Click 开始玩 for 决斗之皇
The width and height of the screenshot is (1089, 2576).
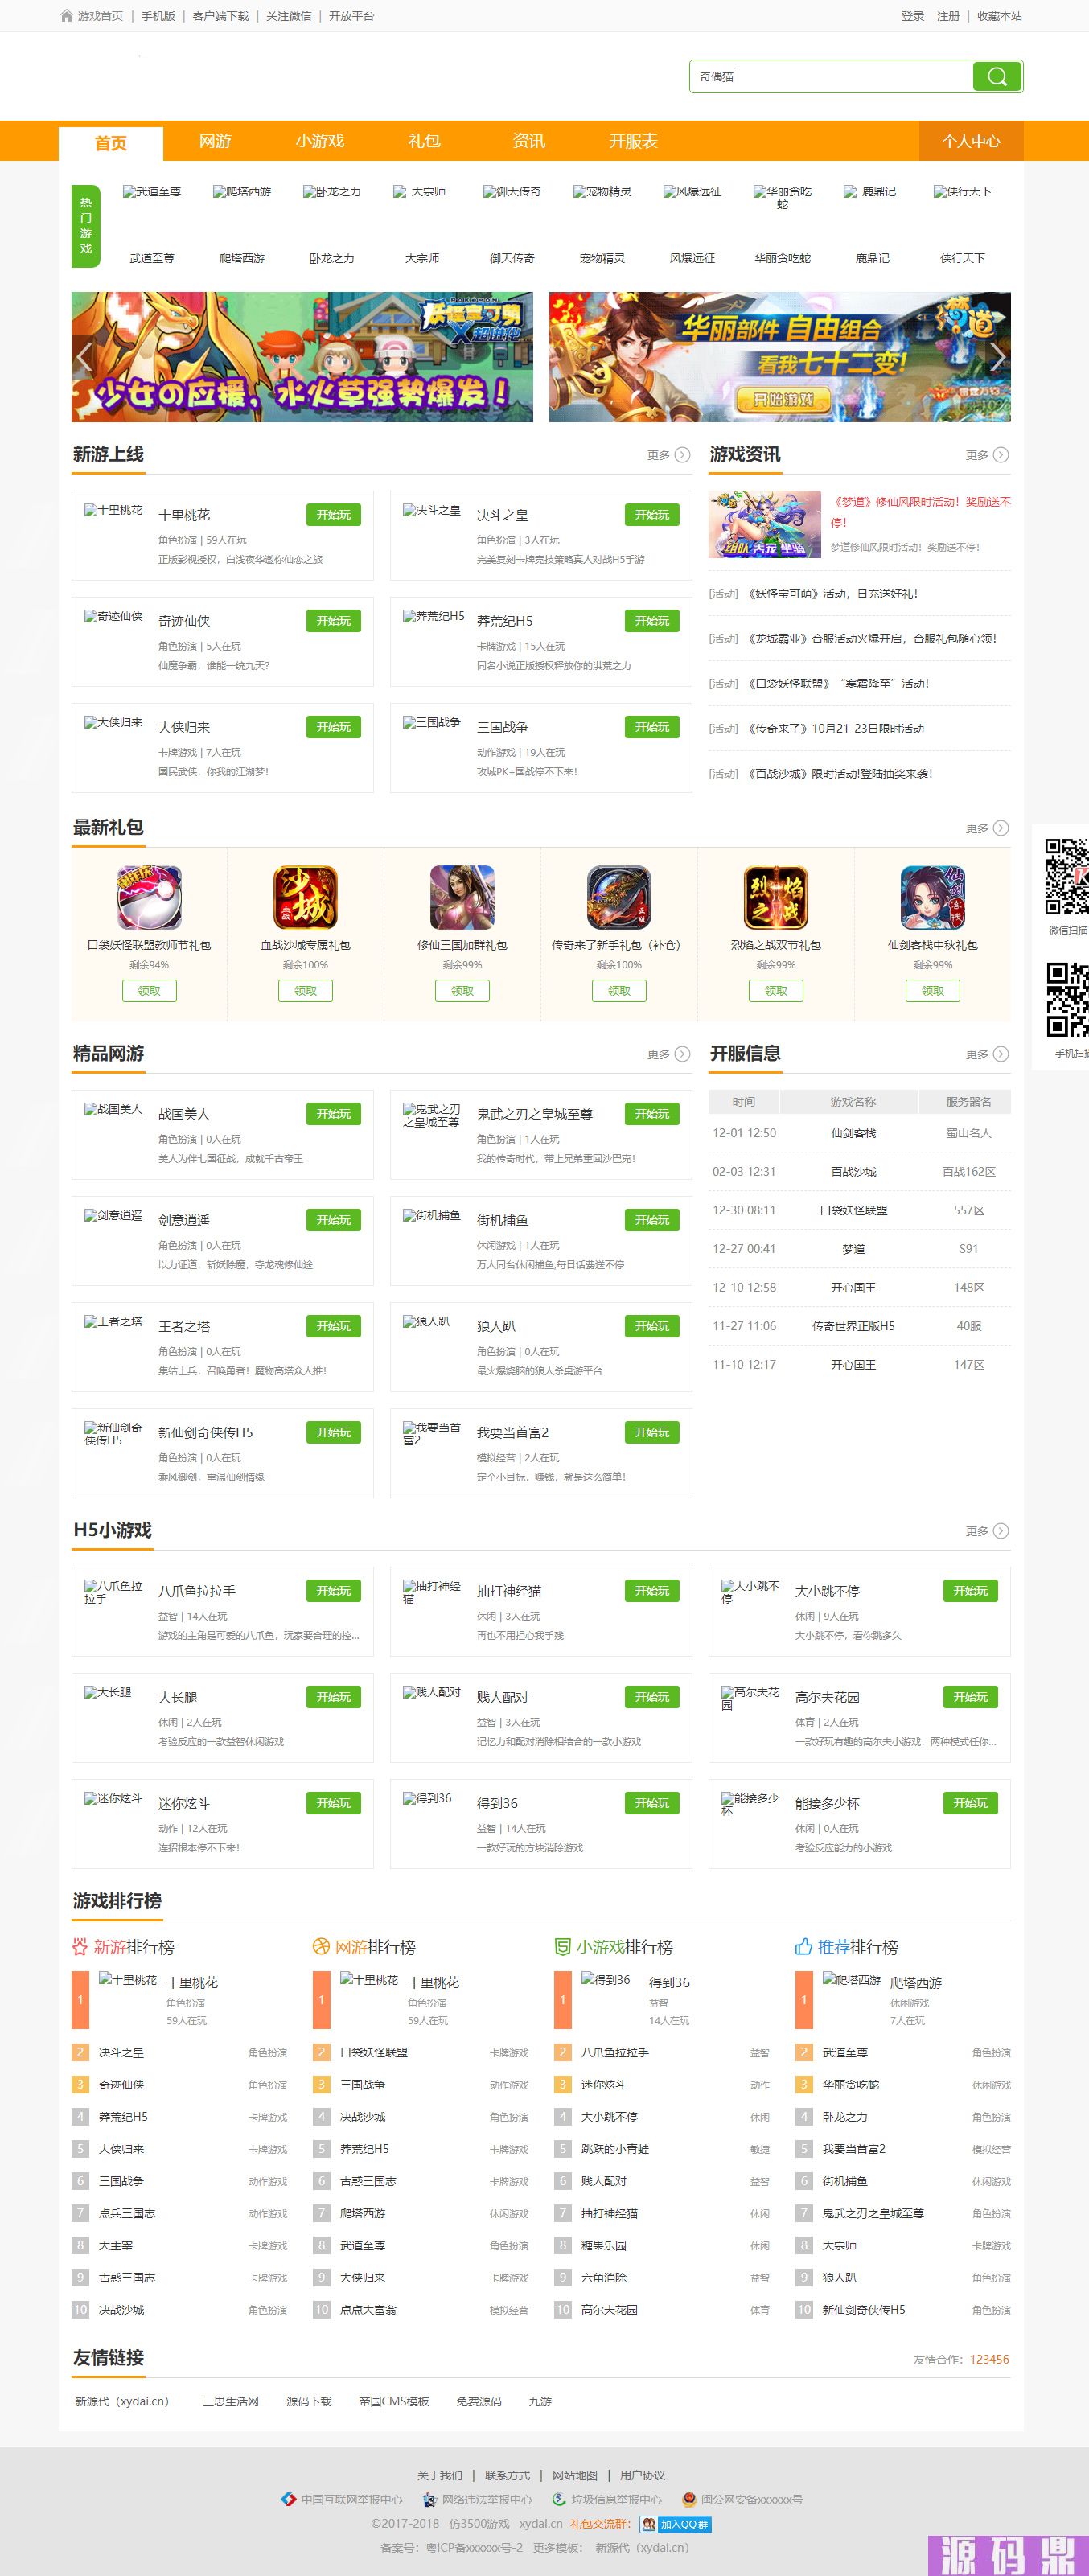[x=652, y=515]
